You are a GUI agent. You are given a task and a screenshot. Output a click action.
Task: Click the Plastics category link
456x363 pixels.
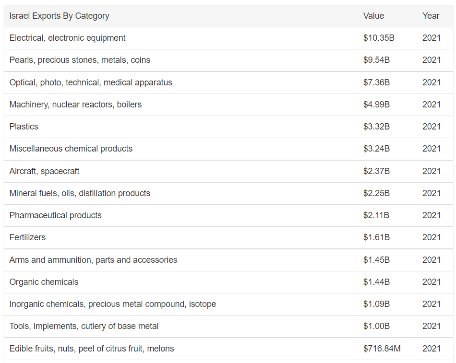pos(24,127)
